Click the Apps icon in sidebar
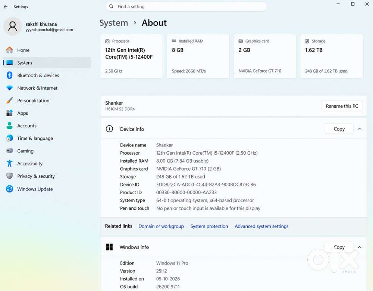 click(10, 113)
